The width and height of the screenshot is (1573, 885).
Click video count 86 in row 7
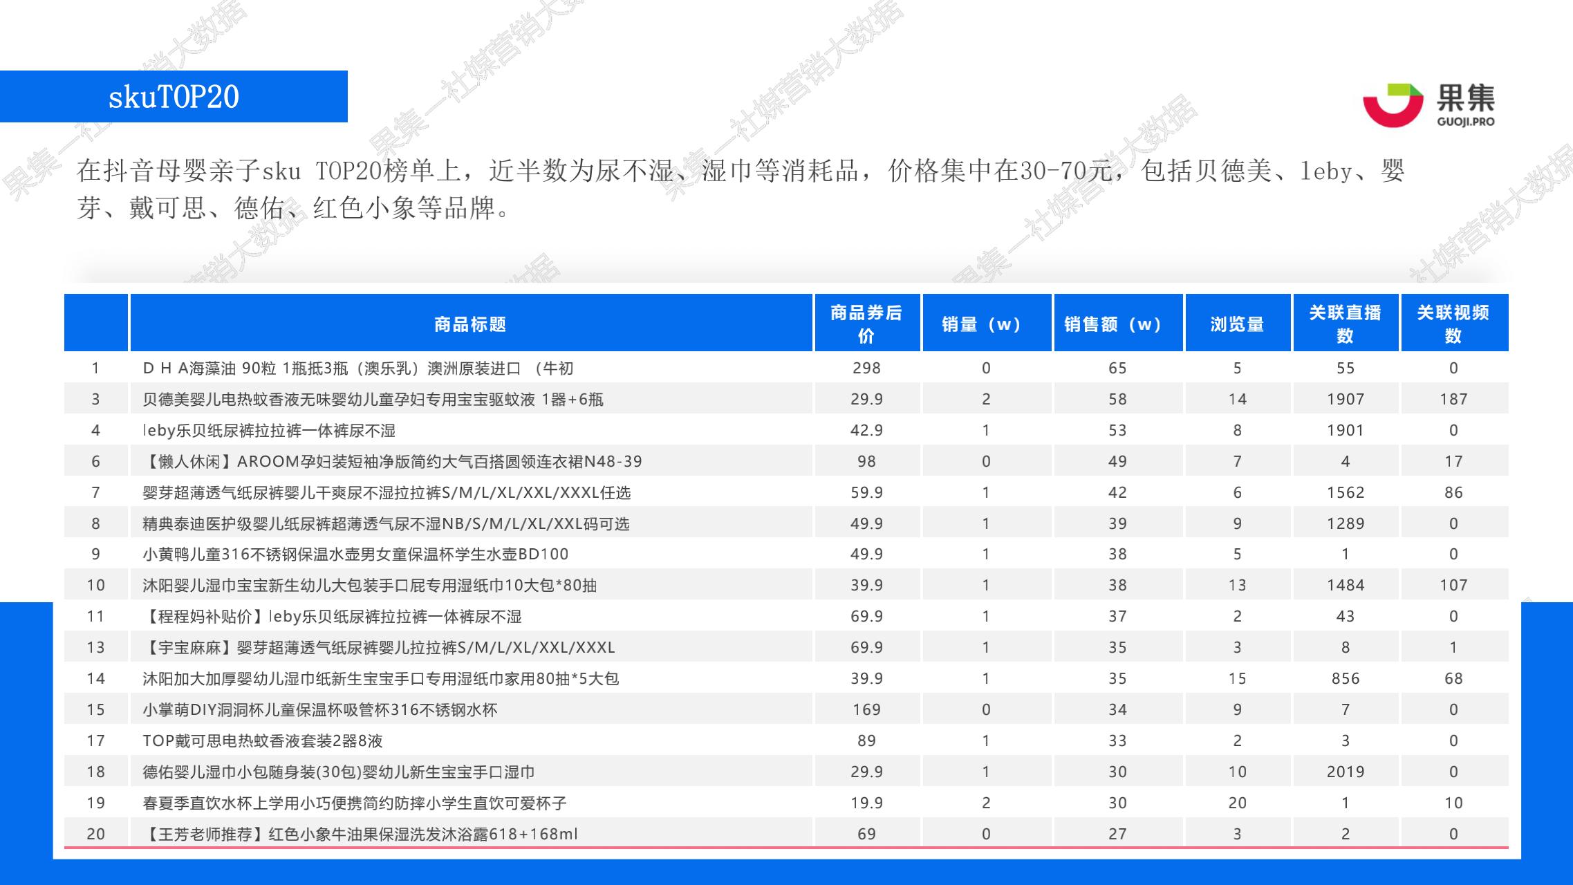click(1453, 493)
